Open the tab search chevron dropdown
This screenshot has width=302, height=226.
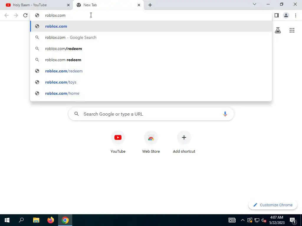pos(255,4)
